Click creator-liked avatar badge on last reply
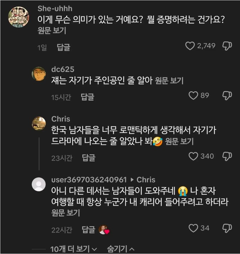This screenshot has height=254, width=240. [x=104, y=230]
